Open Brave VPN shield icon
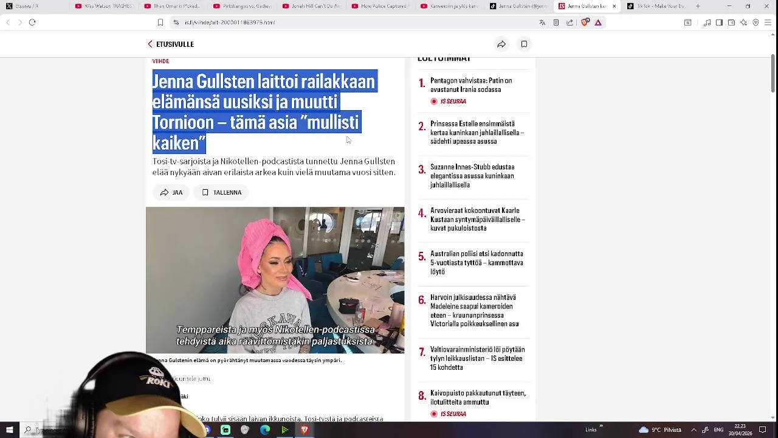778x438 pixels. coord(756,23)
